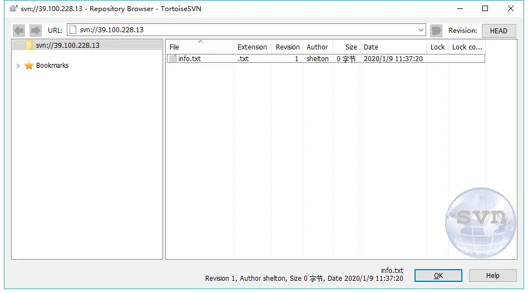This screenshot has height=293, width=528.
Task: Click the .txt extension cell
Action: [x=243, y=58]
